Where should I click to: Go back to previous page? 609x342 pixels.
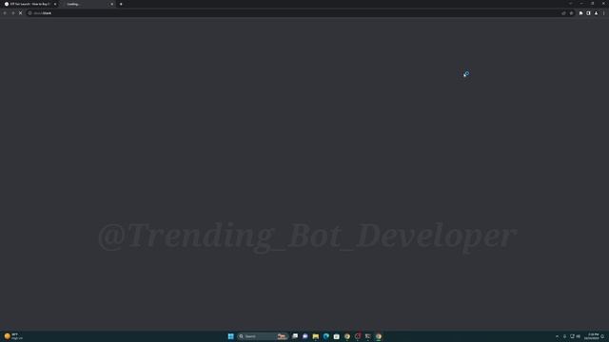coord(5,13)
